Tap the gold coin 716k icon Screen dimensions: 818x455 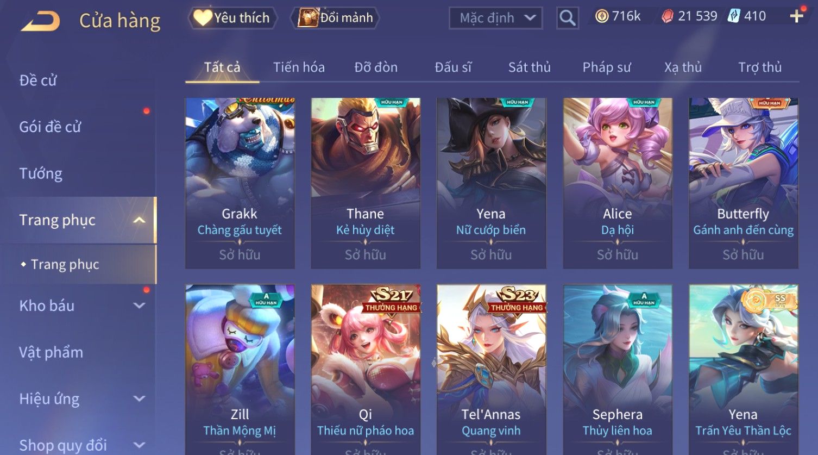[601, 16]
